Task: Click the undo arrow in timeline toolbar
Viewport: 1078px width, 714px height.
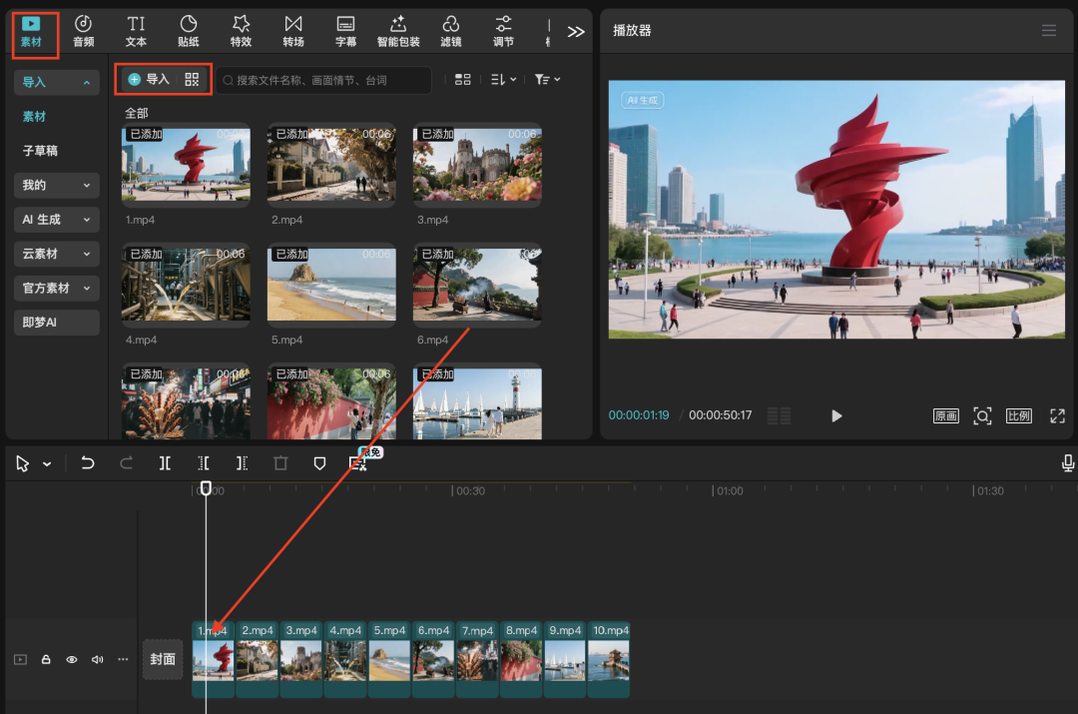Action: click(88, 463)
